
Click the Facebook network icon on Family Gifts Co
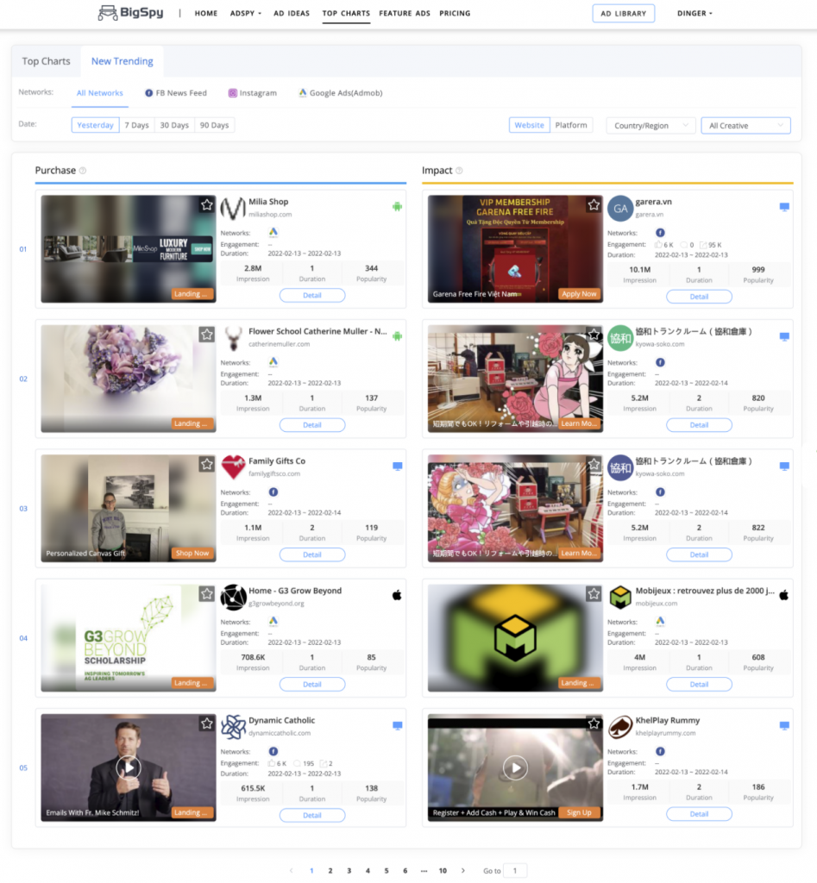click(273, 492)
